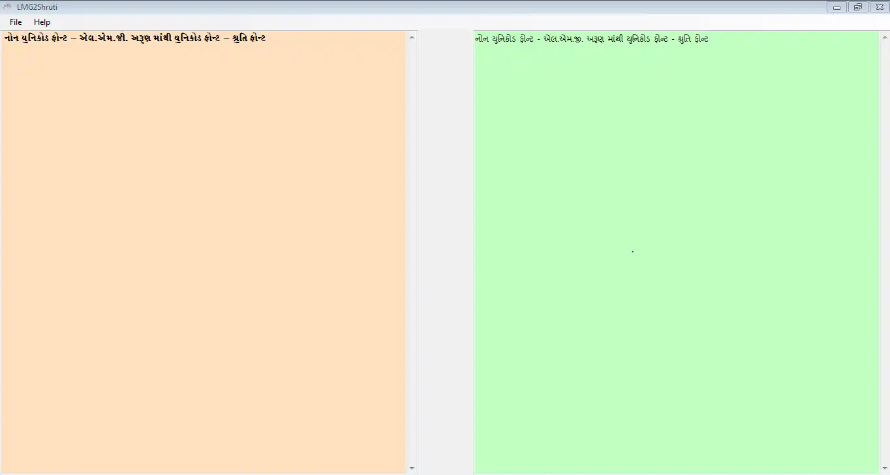Click the left pane vertical scrollbar track

point(412,253)
